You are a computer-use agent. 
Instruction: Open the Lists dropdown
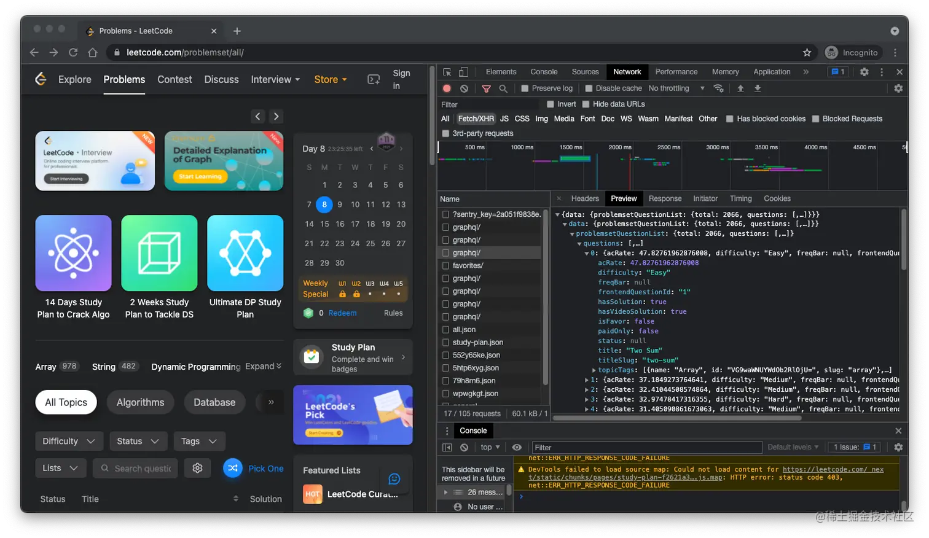click(x=60, y=468)
